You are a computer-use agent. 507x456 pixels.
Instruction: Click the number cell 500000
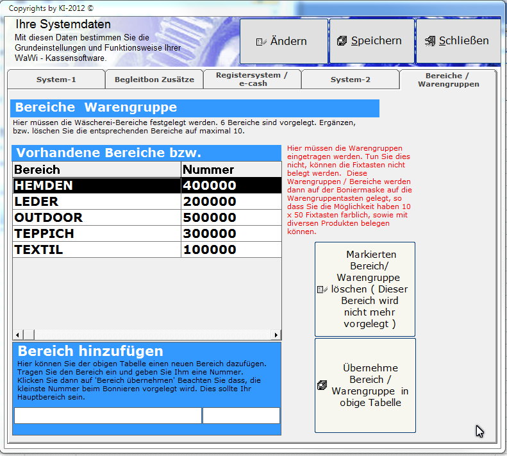pos(231,217)
